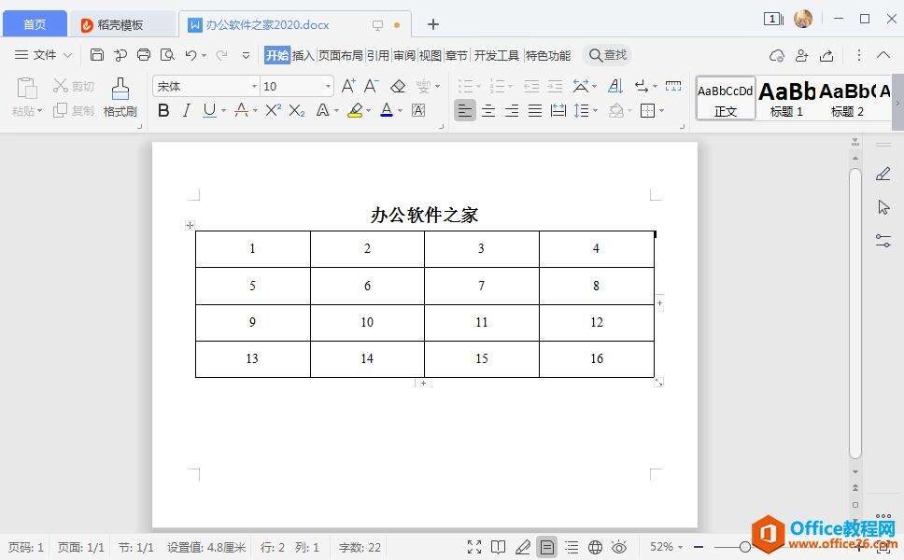Screen dimensions: 904x560
Task: Click the Print icon in quick toolbar
Action: [144, 55]
